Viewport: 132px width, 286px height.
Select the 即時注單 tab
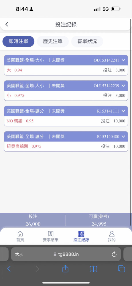coord(18,41)
